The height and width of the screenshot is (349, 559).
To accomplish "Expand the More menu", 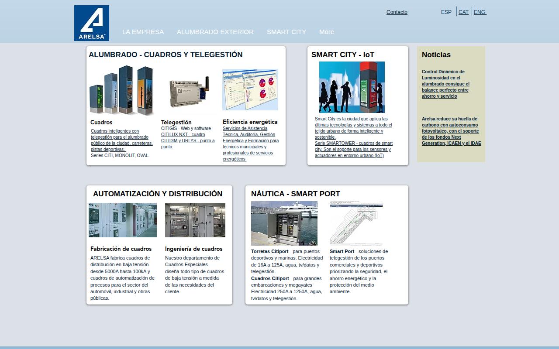I will [x=327, y=32].
